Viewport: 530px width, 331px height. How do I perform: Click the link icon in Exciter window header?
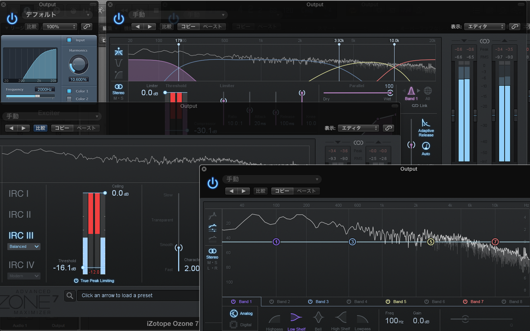coord(86,26)
